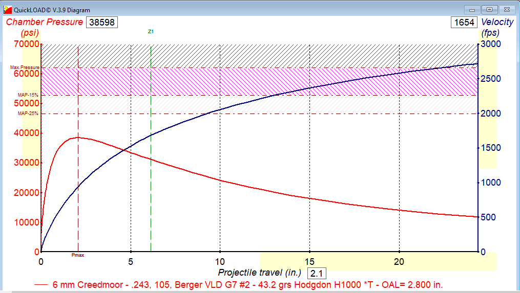Click the 3000 tick on velocity axis
The height and width of the screenshot is (293, 520).
pyautogui.click(x=491, y=44)
